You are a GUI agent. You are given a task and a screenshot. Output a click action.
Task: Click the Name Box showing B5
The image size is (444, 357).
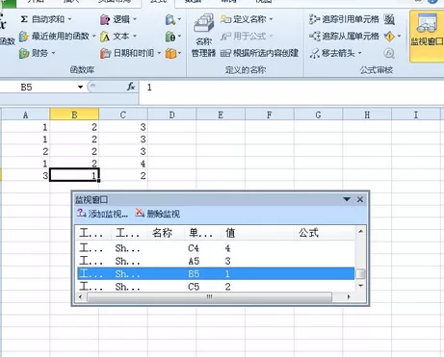click(38, 88)
